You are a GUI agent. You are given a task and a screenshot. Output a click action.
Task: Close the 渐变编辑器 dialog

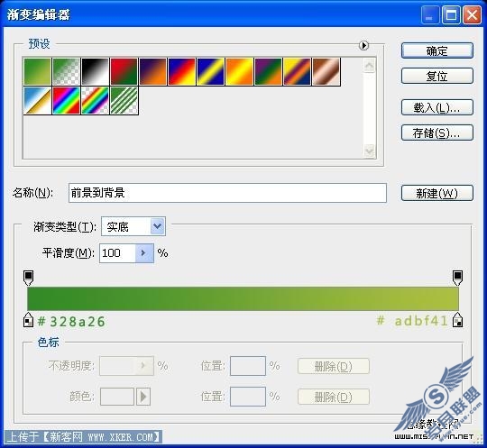pyautogui.click(x=472, y=15)
